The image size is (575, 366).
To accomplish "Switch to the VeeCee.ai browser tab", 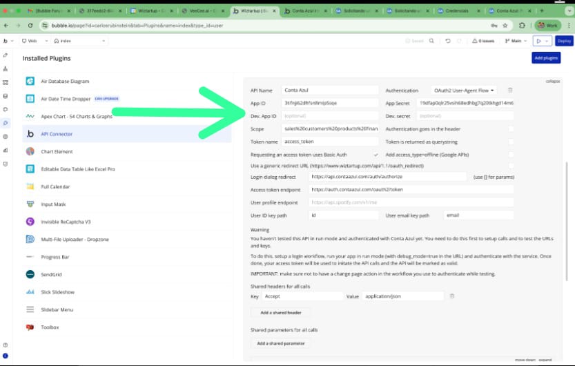I will (x=202, y=11).
